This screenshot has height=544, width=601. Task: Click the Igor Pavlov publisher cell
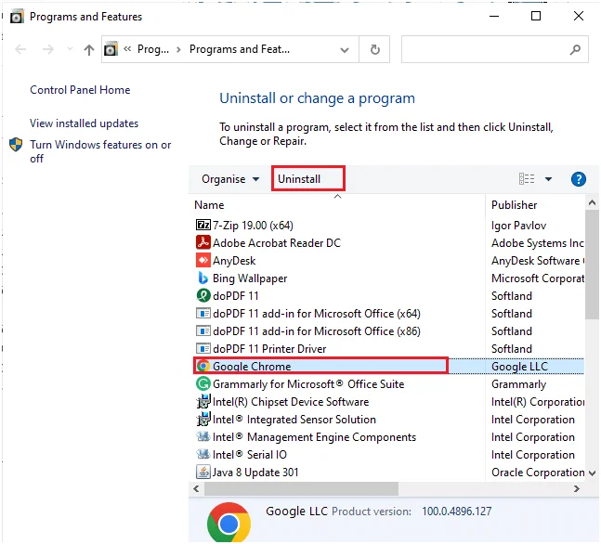click(x=518, y=226)
